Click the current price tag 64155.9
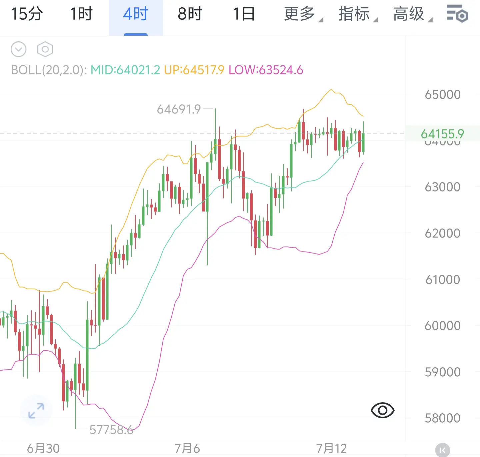The height and width of the screenshot is (457, 480). [442, 134]
